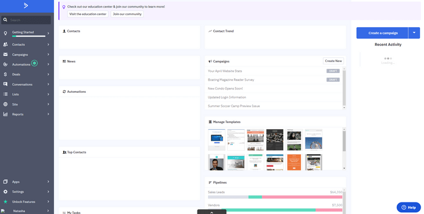The height and width of the screenshot is (214, 424).
Task: Click Create New in Campaigns widget
Action: [333, 61]
